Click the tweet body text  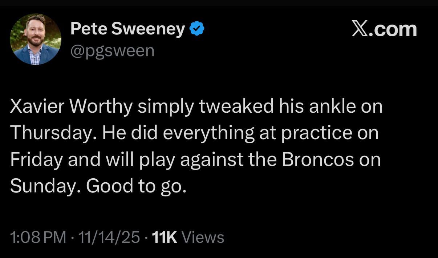pyautogui.click(x=196, y=145)
